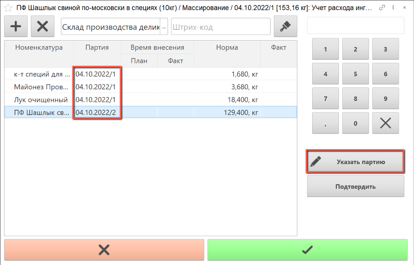This screenshot has width=414, height=265.
Task: Click the 'Номенклатура' column header
Action: [x=39, y=48]
